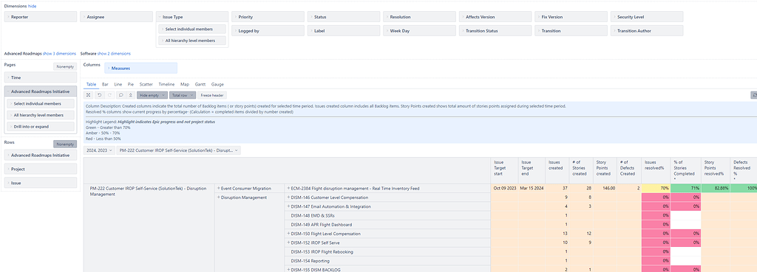Select the Reporter dimension

pos(41,17)
